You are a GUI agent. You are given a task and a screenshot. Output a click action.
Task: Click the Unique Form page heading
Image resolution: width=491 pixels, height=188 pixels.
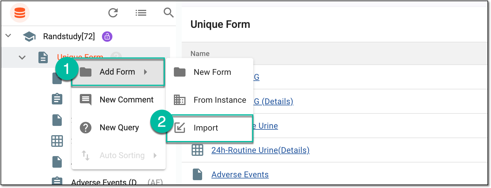(x=220, y=24)
